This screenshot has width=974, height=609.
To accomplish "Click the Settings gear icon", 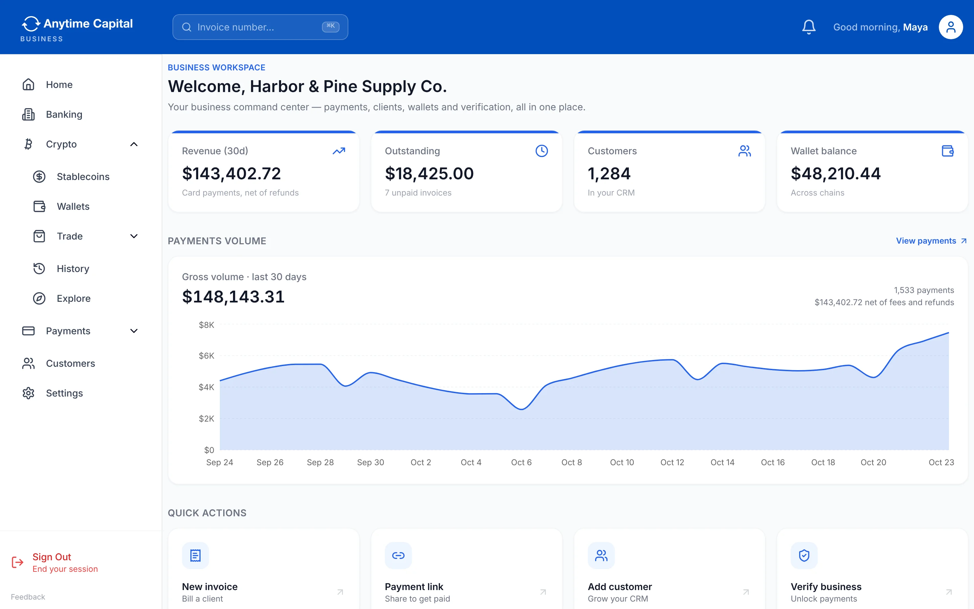I will point(28,393).
